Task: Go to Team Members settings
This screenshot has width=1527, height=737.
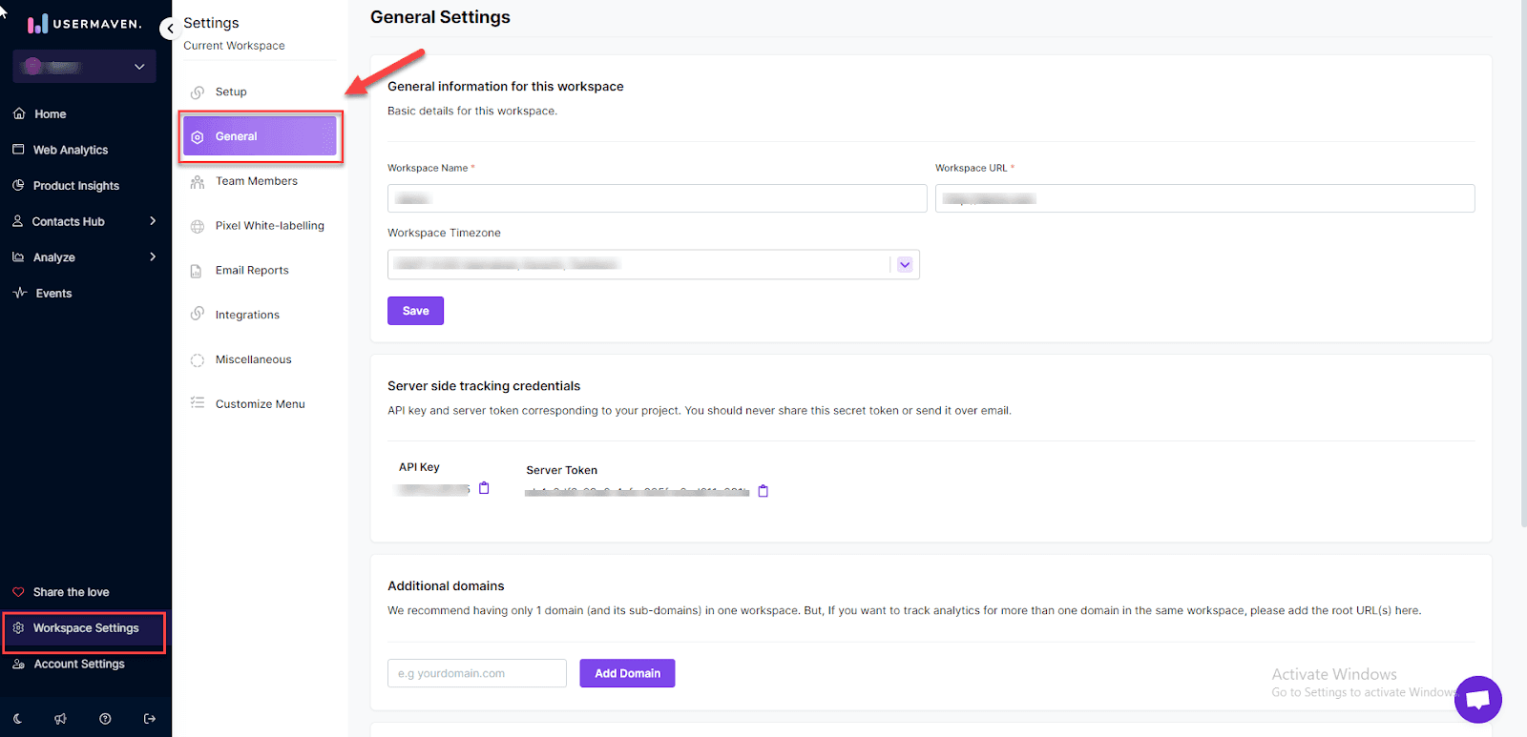Action: tap(256, 181)
